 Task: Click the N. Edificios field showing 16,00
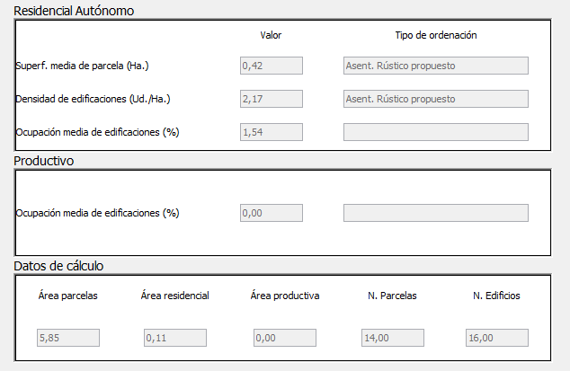click(497, 338)
